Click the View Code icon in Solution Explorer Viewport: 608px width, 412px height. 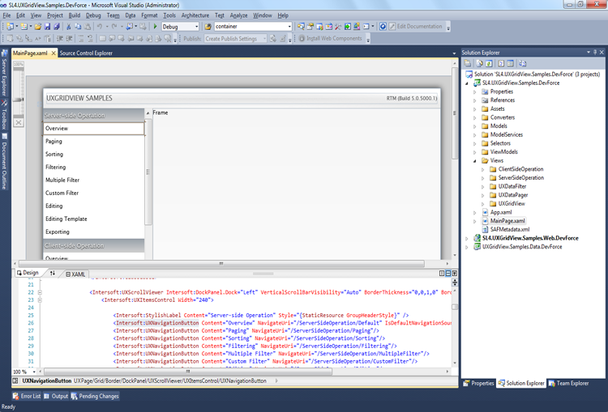tap(501, 63)
